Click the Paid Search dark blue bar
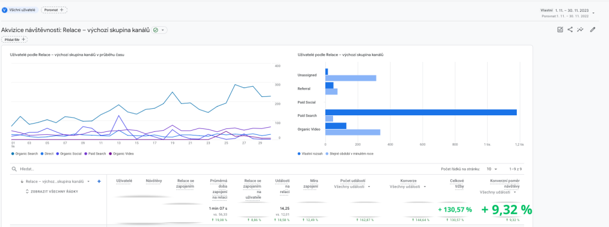609x227 pixels. pyautogui.click(x=421, y=112)
